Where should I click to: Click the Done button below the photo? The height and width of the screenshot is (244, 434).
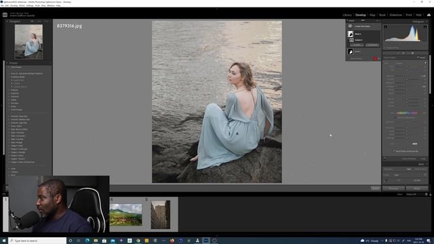pos(375,188)
